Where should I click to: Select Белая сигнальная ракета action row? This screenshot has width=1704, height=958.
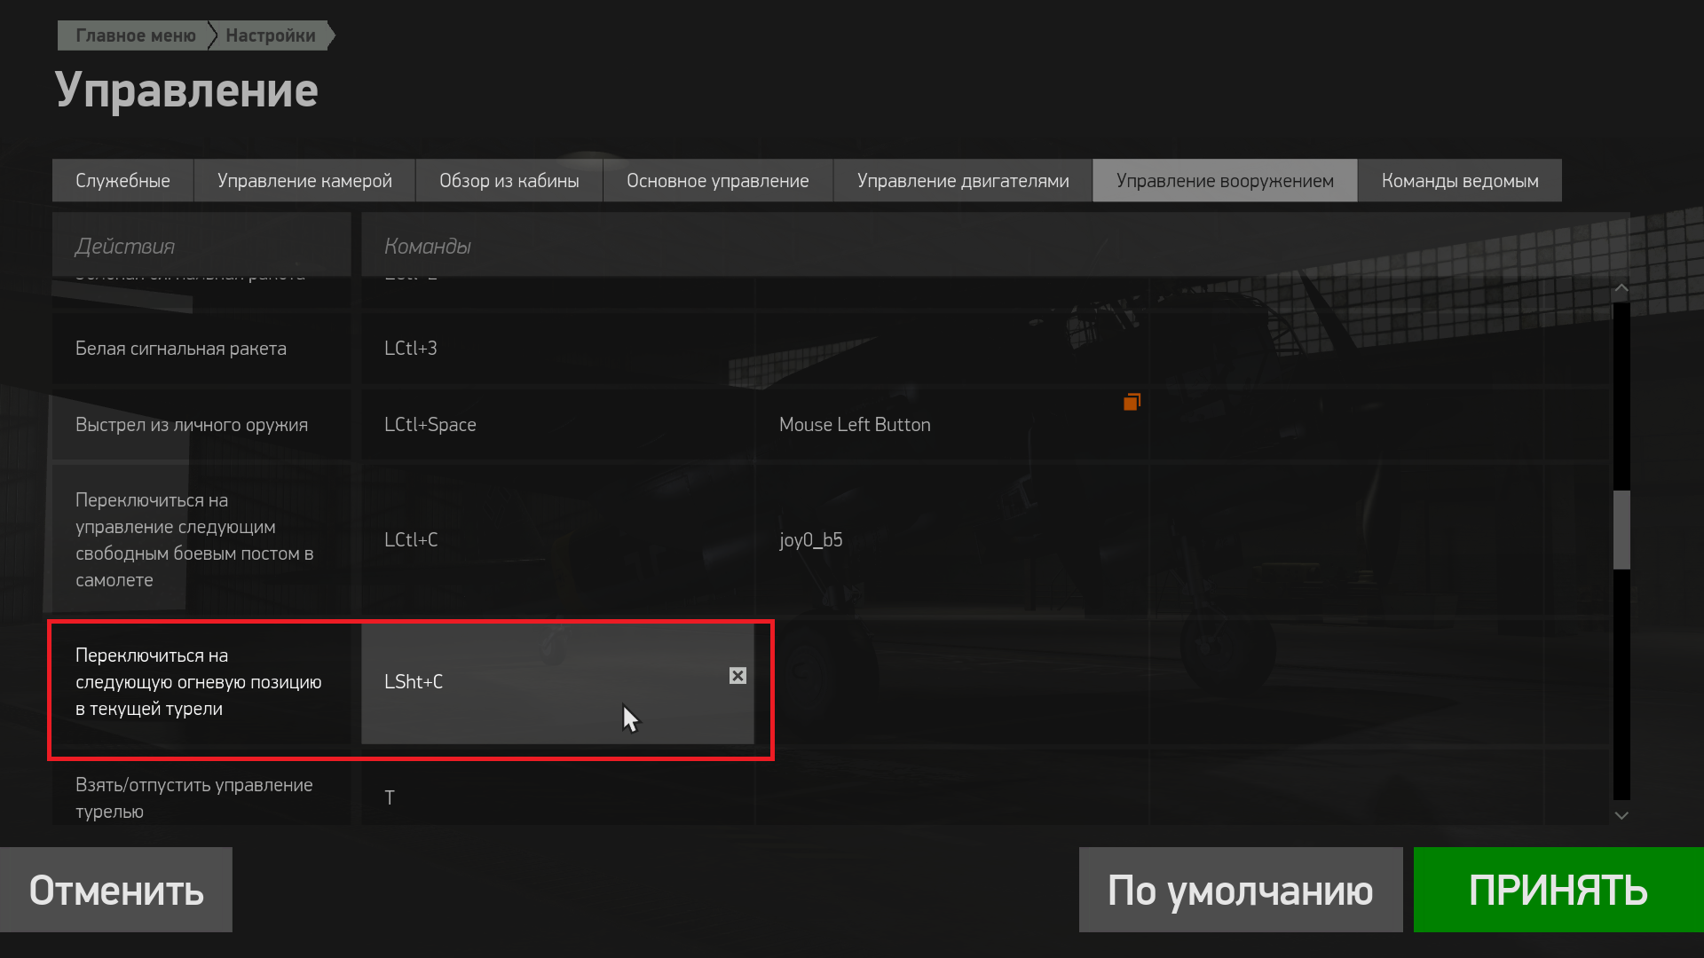point(201,349)
